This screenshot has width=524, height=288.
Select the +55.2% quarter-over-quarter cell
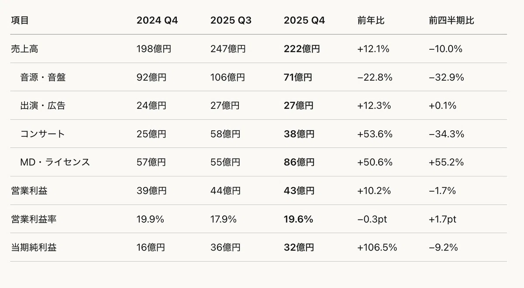446,162
